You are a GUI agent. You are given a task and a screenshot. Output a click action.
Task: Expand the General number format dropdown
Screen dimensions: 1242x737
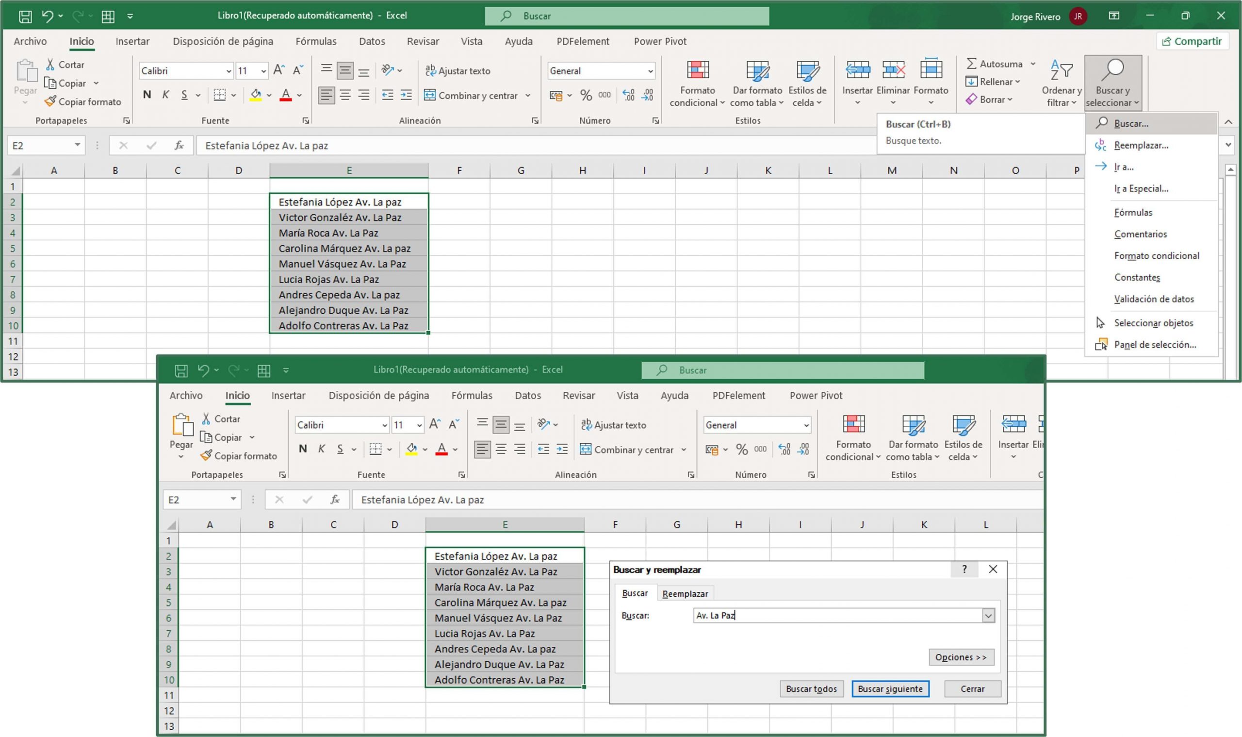651,70
